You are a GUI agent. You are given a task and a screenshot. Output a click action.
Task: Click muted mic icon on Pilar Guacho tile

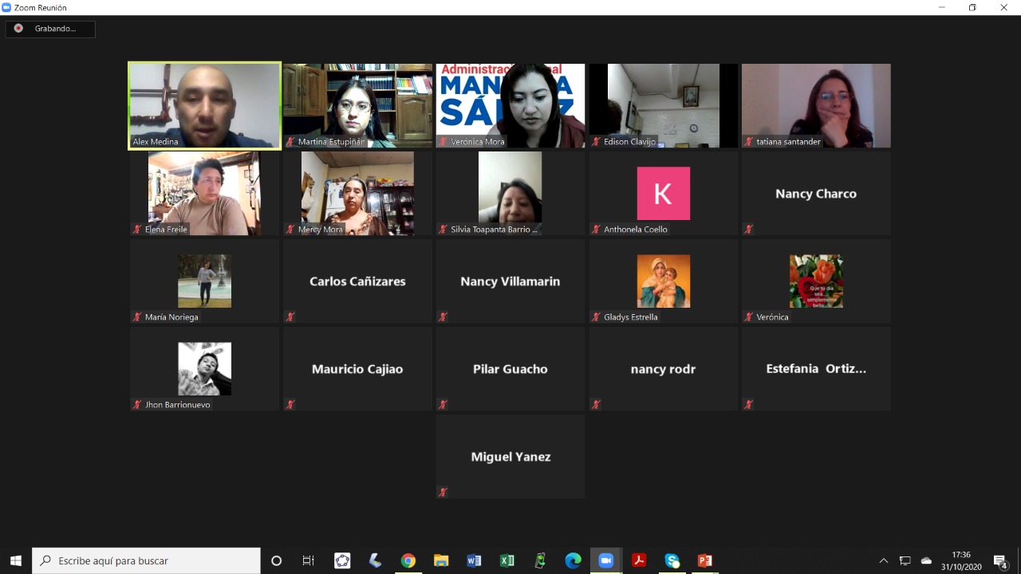pyautogui.click(x=443, y=405)
